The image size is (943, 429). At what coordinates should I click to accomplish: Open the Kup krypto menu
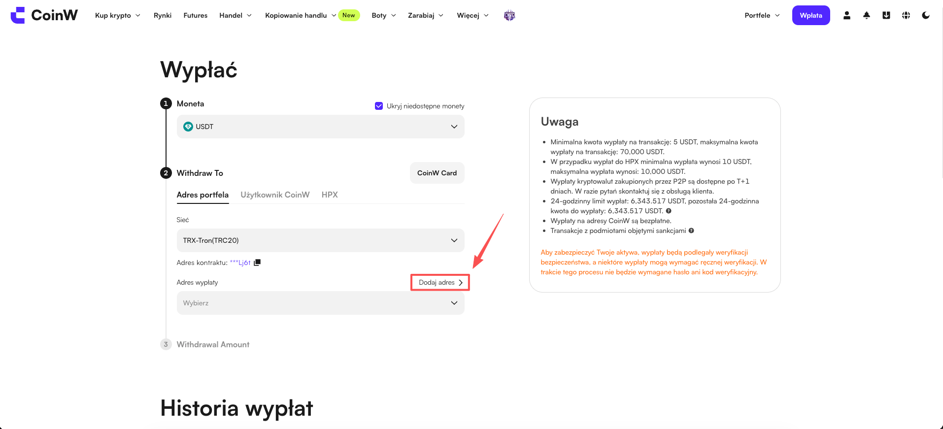tap(118, 15)
